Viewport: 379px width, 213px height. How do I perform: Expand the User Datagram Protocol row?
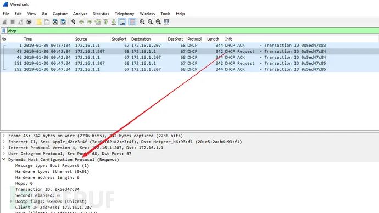coord(4,154)
